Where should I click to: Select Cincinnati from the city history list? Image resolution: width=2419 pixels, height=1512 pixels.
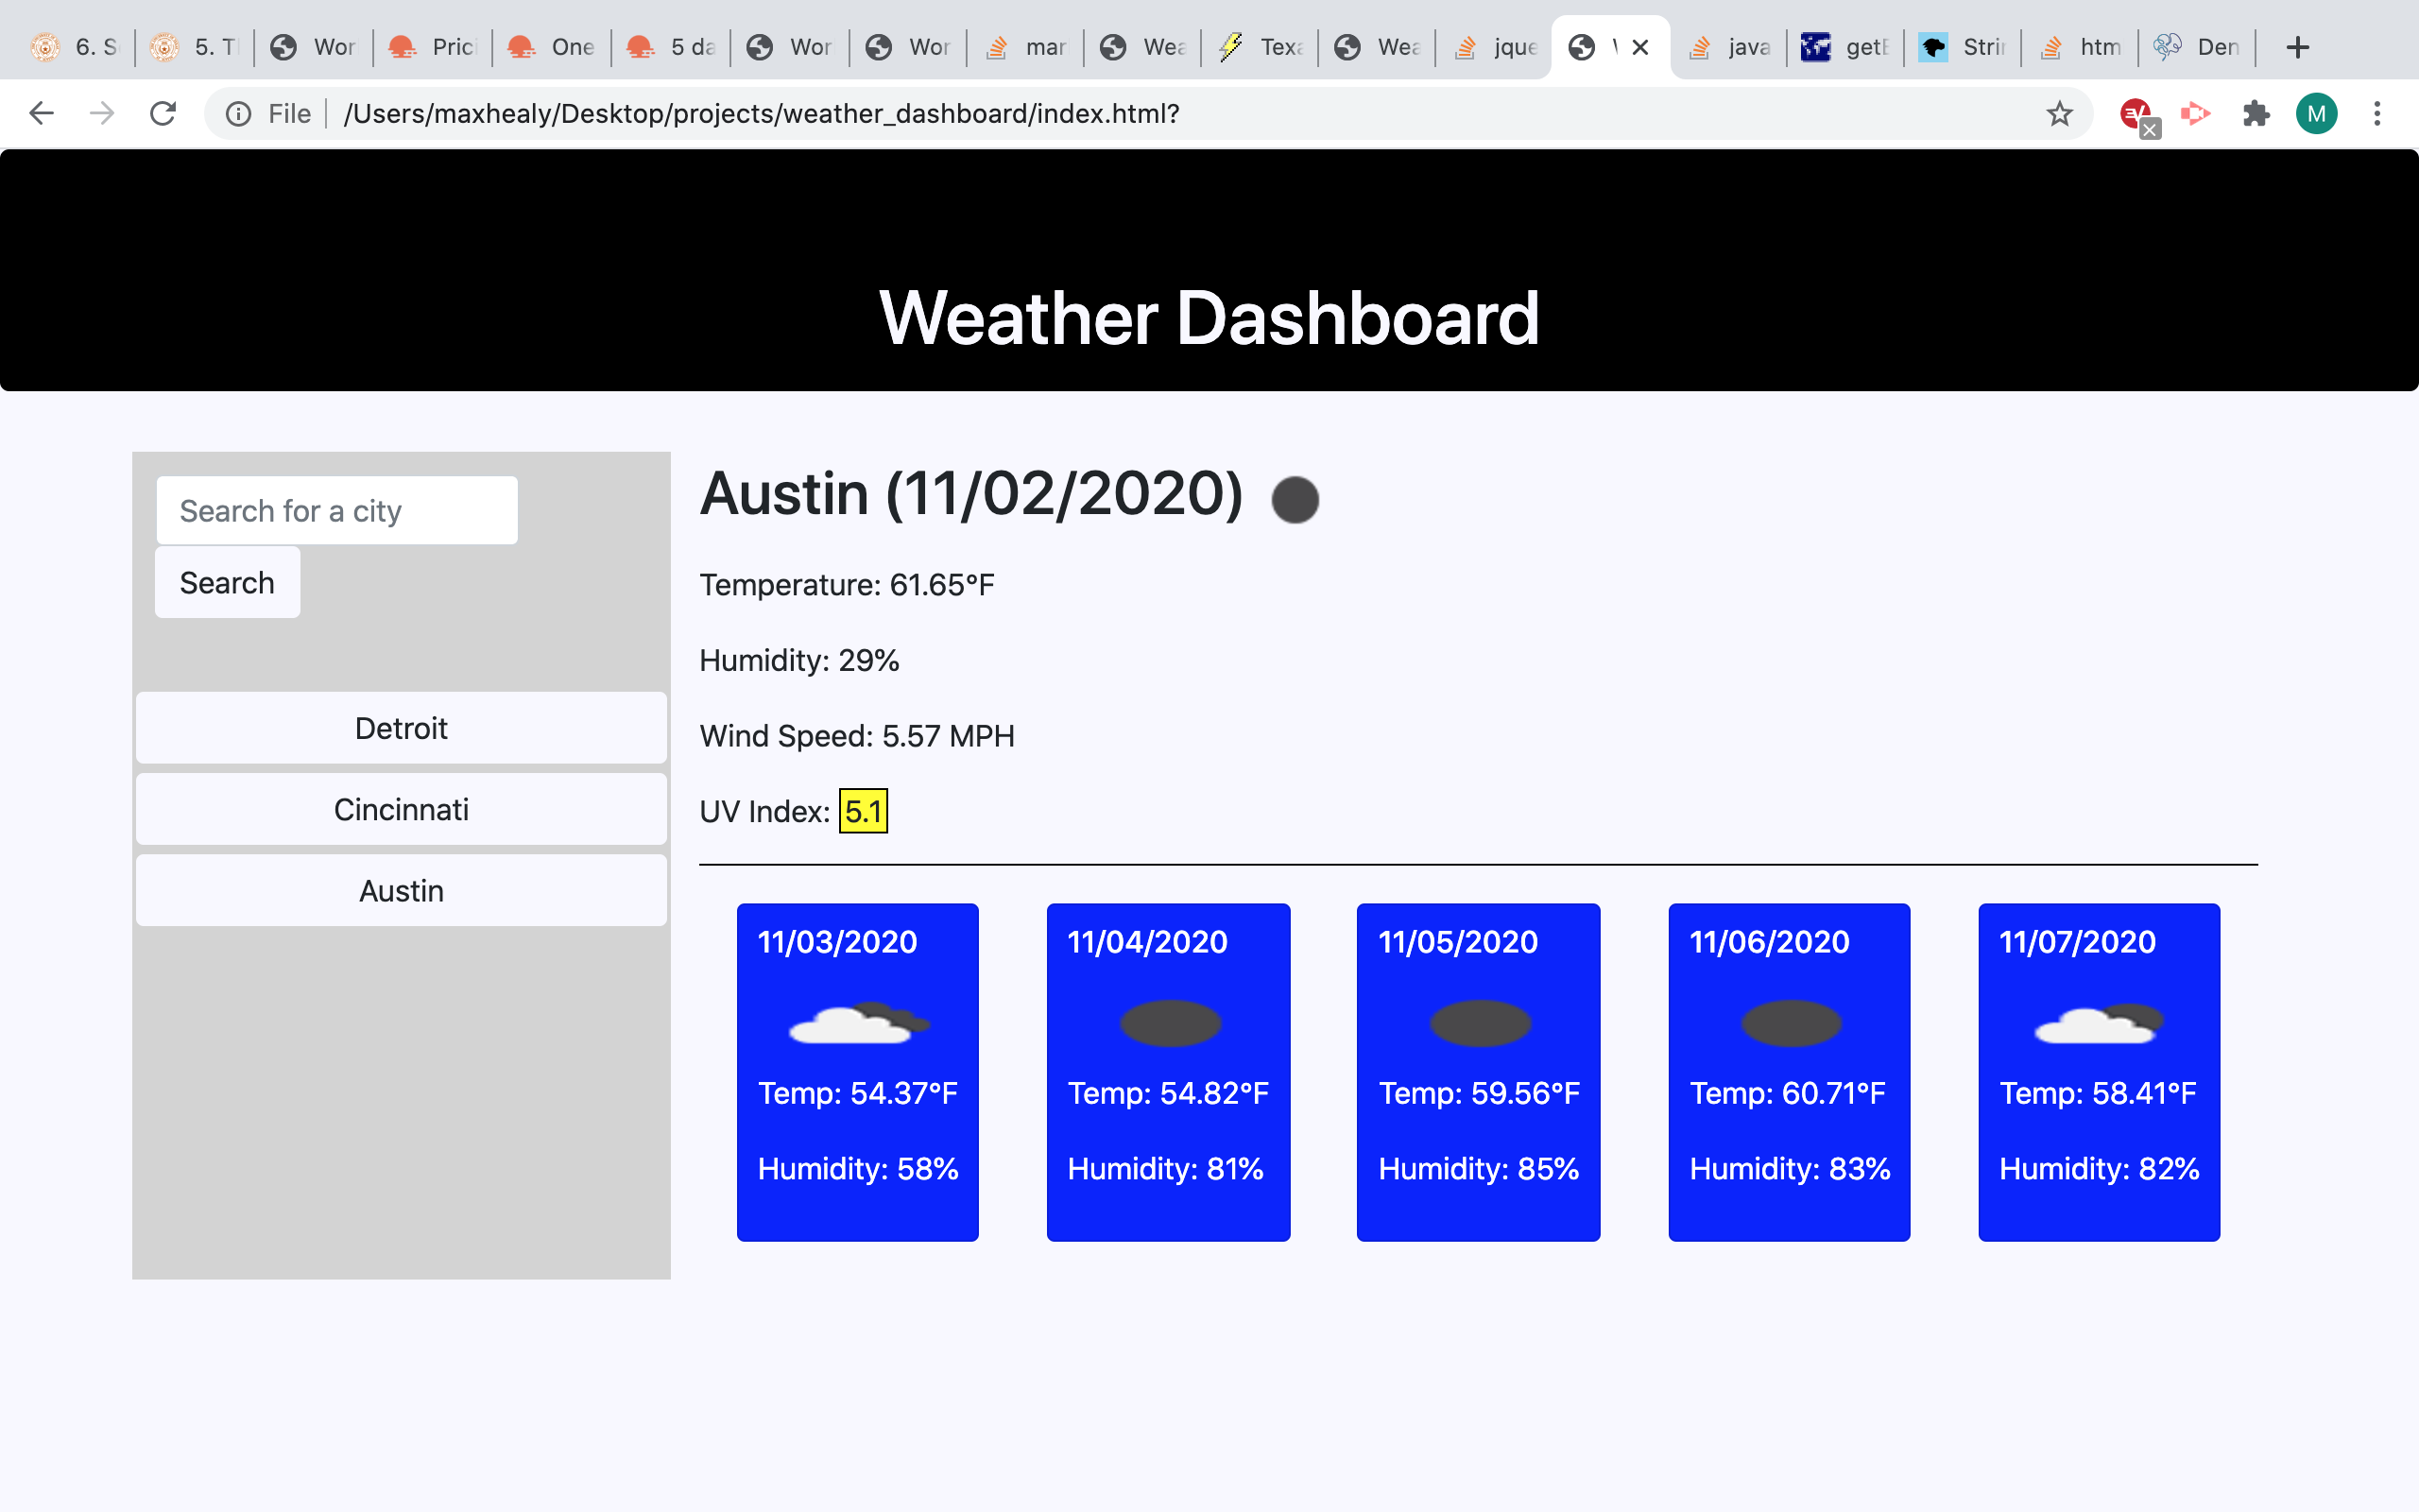coord(400,809)
